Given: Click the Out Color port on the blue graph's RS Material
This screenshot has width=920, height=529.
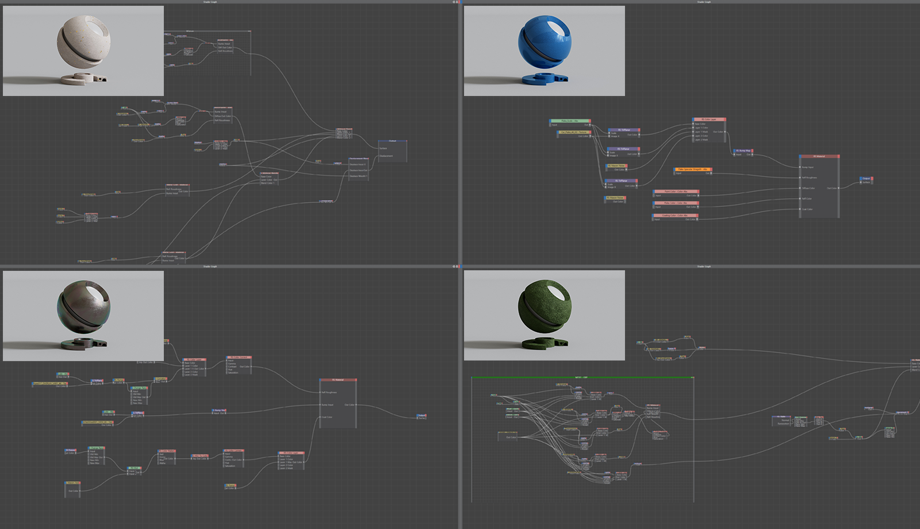Looking at the screenshot, I should tap(838, 188).
